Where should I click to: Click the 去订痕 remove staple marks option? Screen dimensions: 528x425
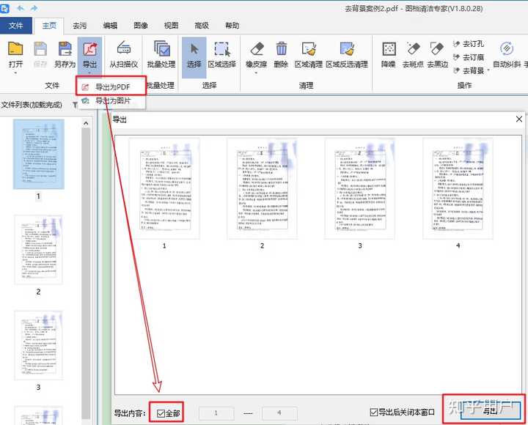[469, 57]
